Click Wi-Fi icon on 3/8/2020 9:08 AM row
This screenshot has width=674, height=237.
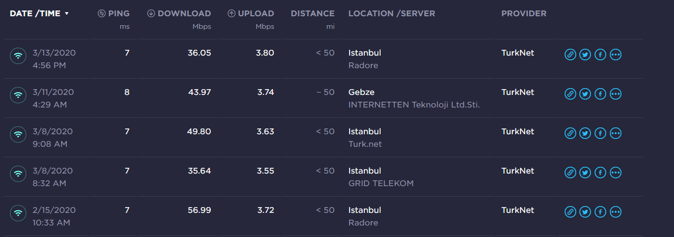[x=18, y=134]
